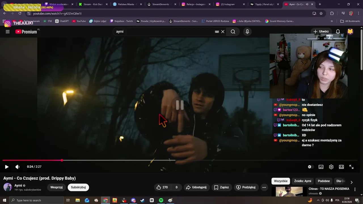The image size is (363, 204).
Task: Click the magnifier search button
Action: (x=233, y=32)
